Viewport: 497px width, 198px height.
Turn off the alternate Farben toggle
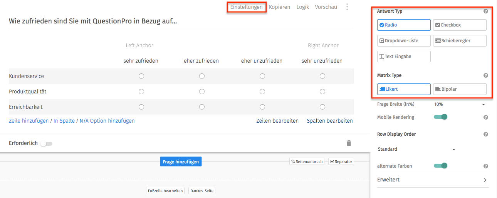[x=441, y=166]
